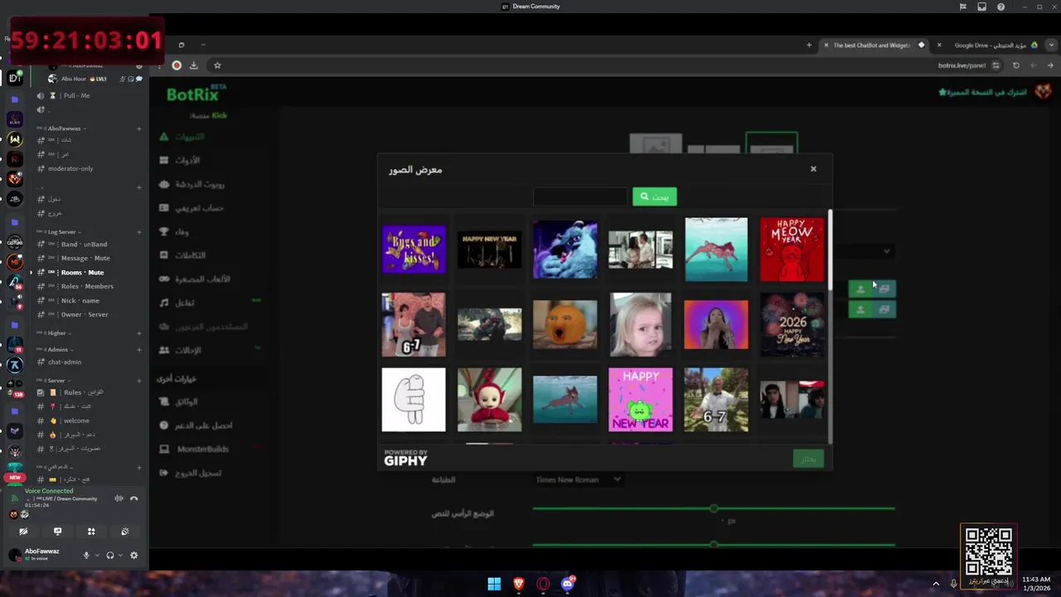Choose the side-eye blonde girl GIF
Image resolution: width=1061 pixels, height=597 pixels.
pyautogui.click(x=641, y=324)
